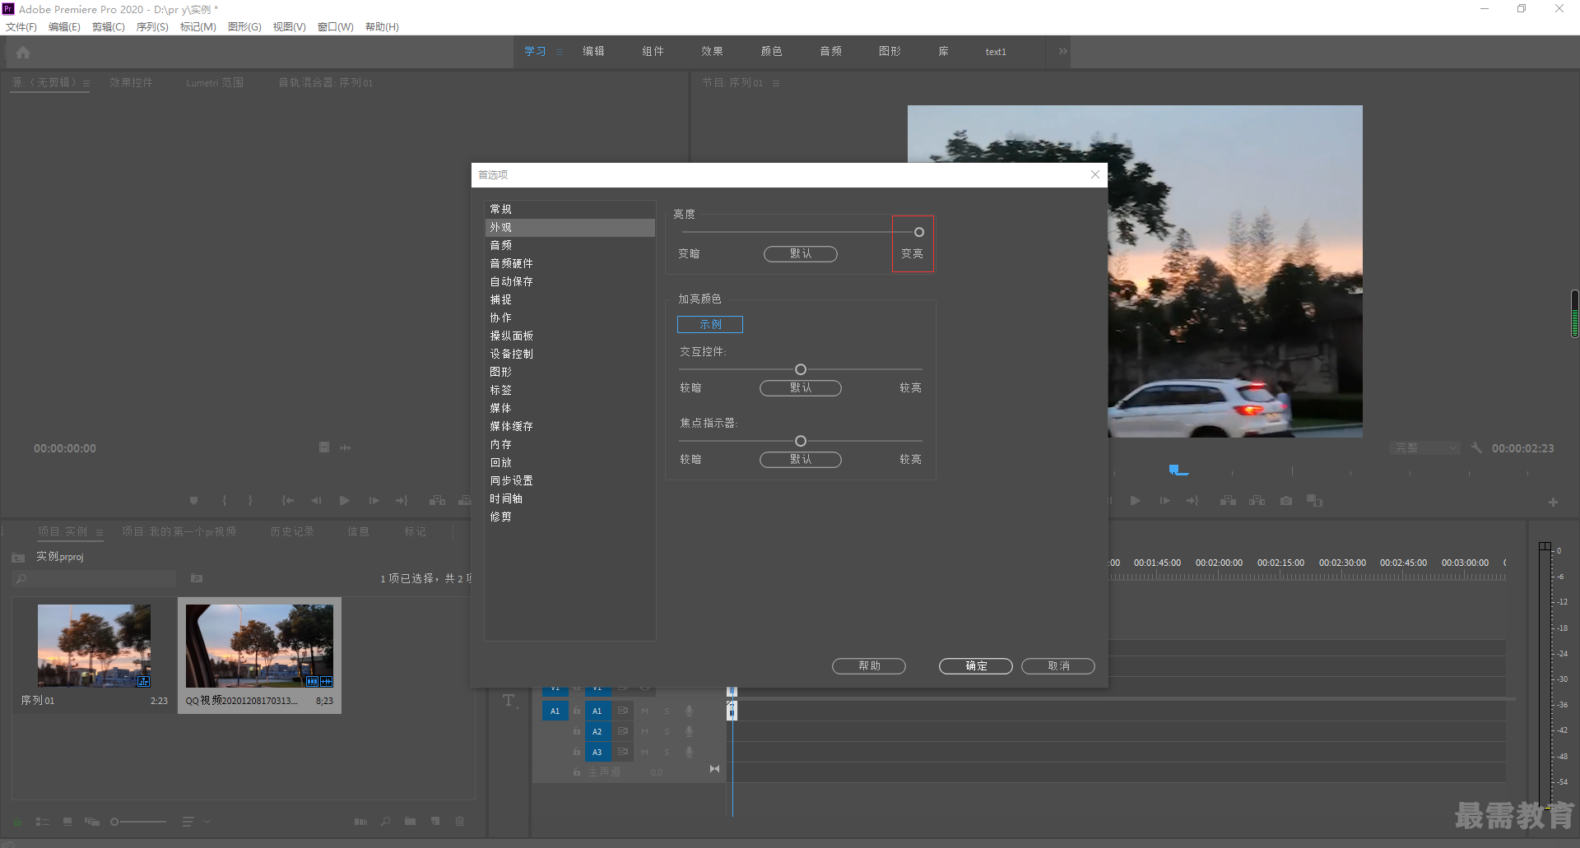
Task: Select the Type tool in the timeline toolbar
Action: (x=509, y=701)
